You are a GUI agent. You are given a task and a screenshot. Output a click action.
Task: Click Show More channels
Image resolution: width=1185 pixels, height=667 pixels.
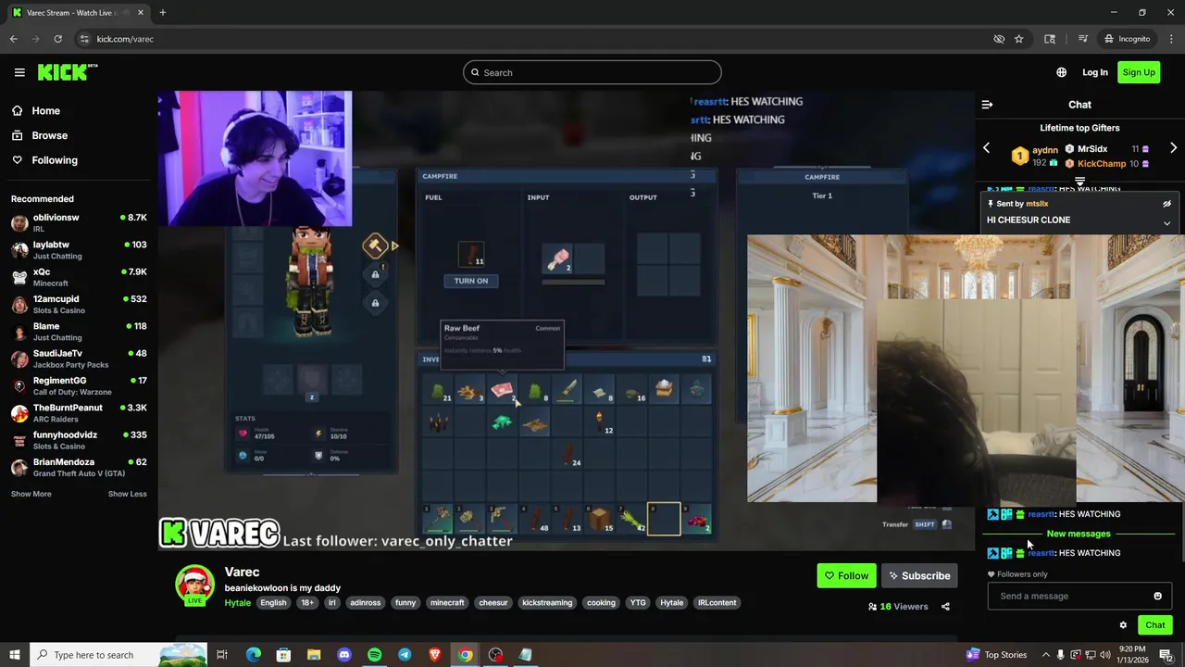pos(31,494)
